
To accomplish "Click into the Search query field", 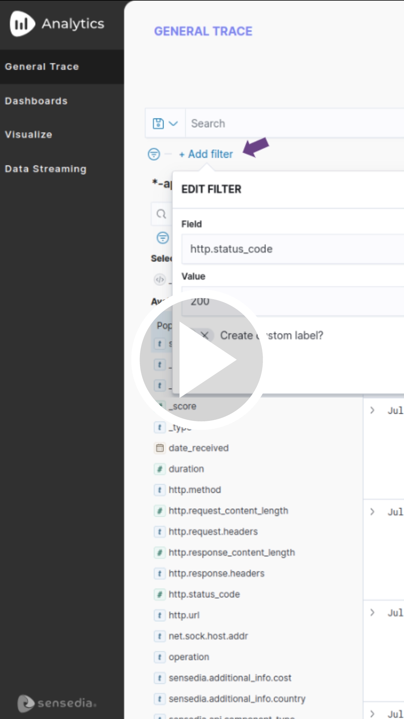I will coord(292,124).
